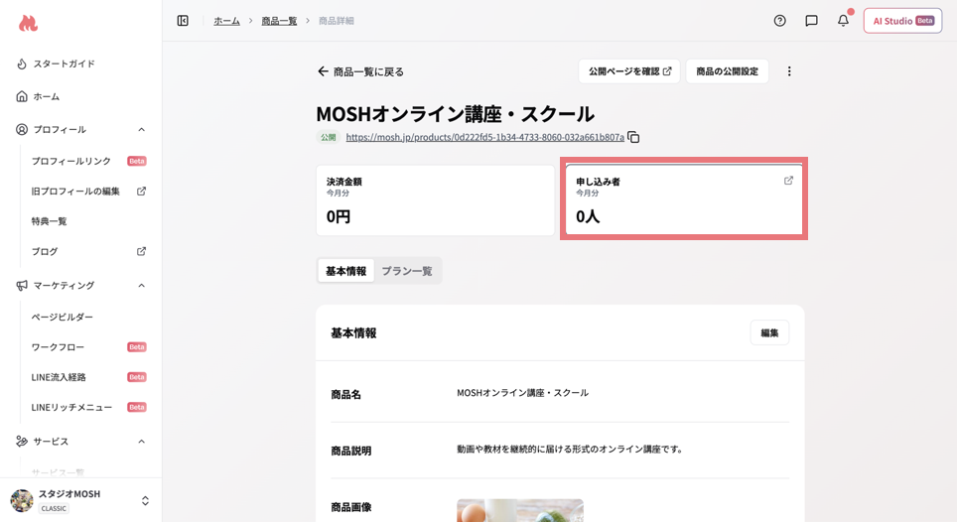The image size is (957, 522).
Task: Open 旧プロフィールの編集 external link
Action: coord(88,191)
